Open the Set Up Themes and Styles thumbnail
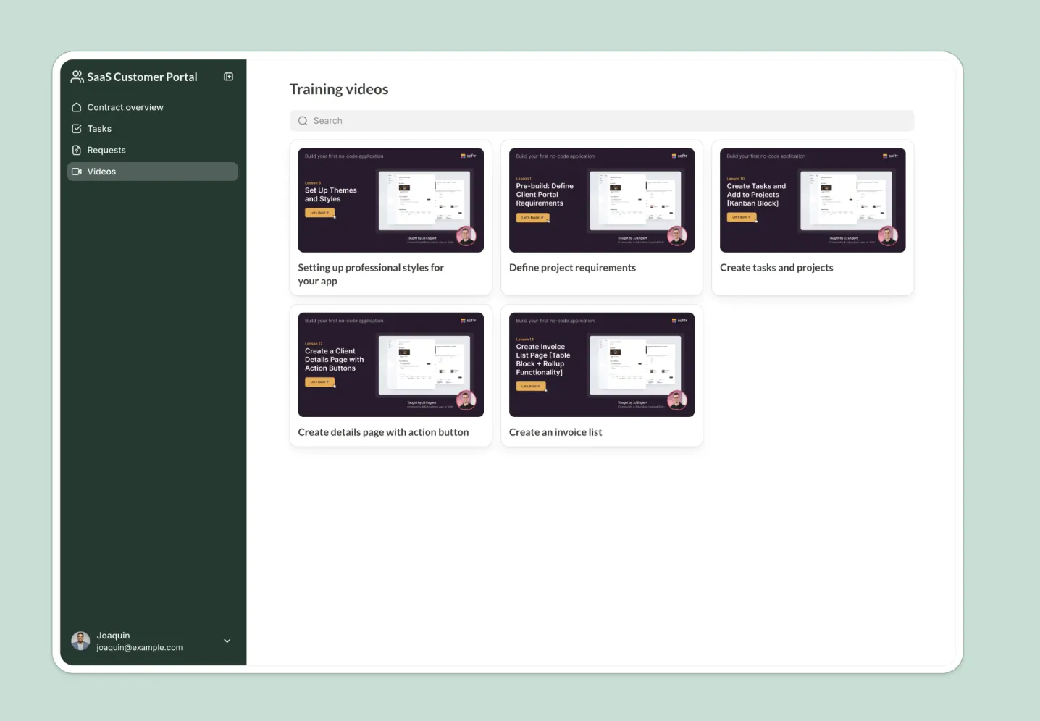 (x=390, y=201)
